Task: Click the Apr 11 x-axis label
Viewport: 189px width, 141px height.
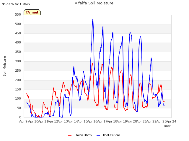Action: click(43, 121)
